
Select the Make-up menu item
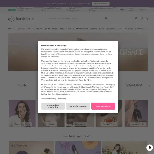(x=70, y=29)
